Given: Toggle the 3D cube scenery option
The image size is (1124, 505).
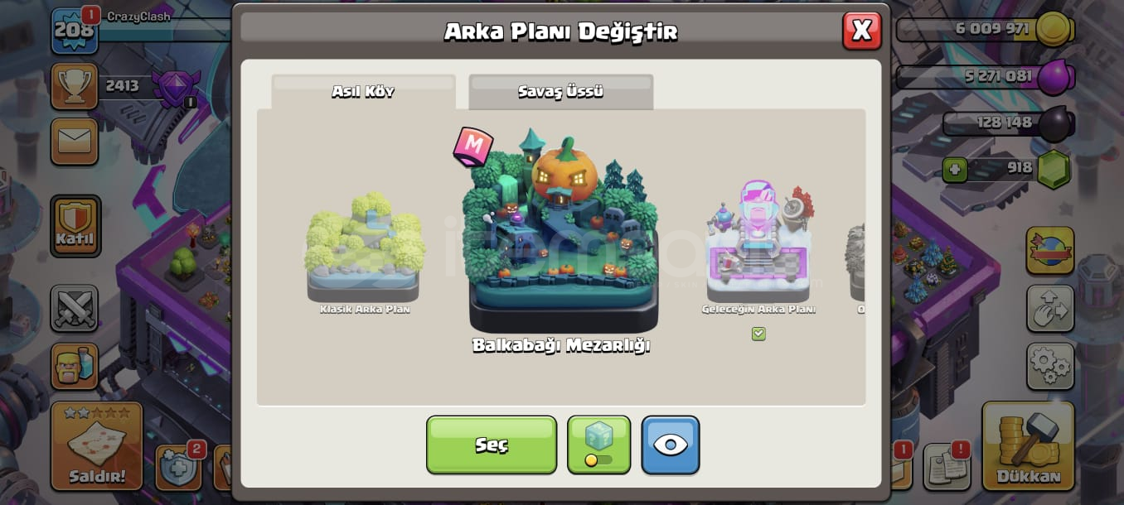Looking at the screenshot, I should point(598,445).
